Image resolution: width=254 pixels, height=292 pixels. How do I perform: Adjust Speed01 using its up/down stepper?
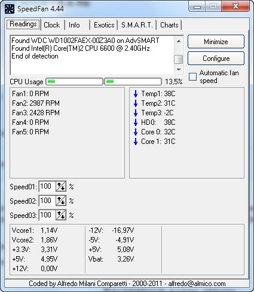coord(61,186)
